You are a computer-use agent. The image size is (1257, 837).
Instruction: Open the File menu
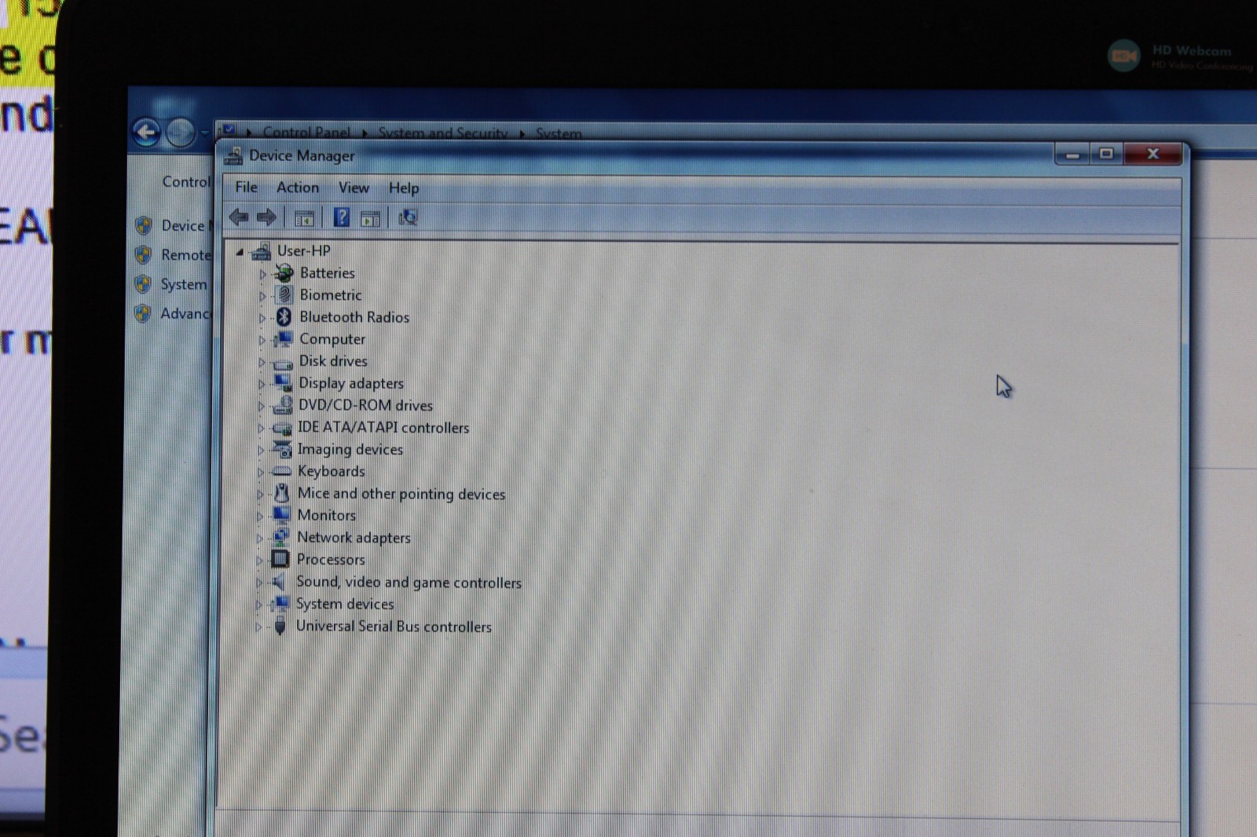click(x=246, y=187)
